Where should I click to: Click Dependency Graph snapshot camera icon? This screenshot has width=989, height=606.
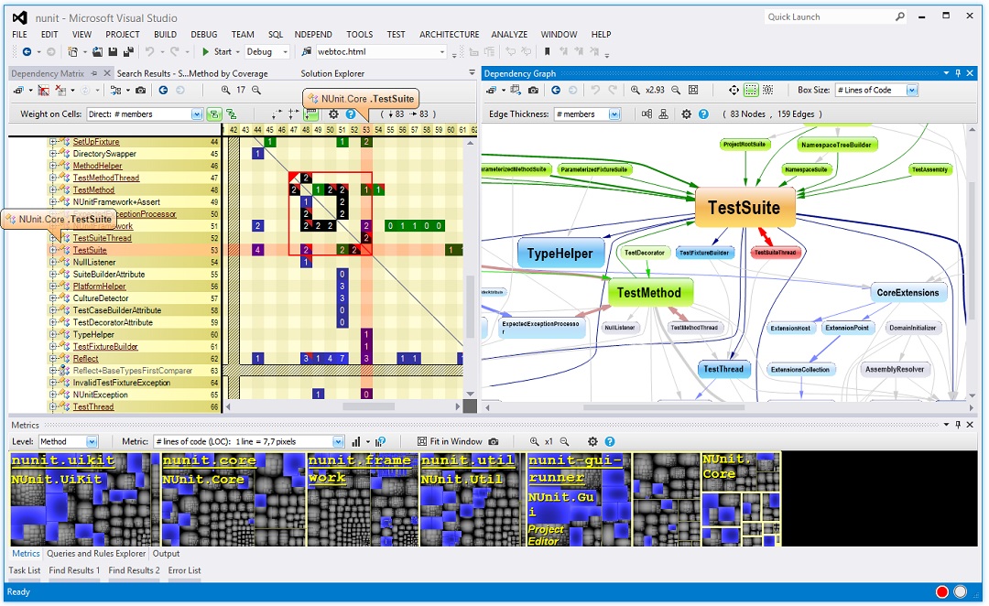tap(533, 91)
